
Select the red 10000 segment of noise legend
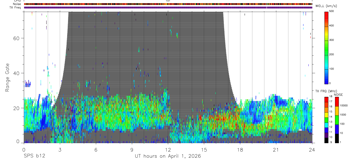[x=337, y=102]
